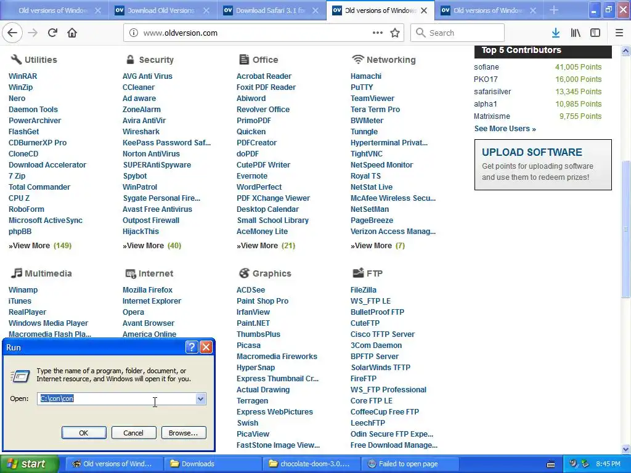The image size is (631, 473).
Task: Click the FTP folder icon
Action: (x=358, y=273)
